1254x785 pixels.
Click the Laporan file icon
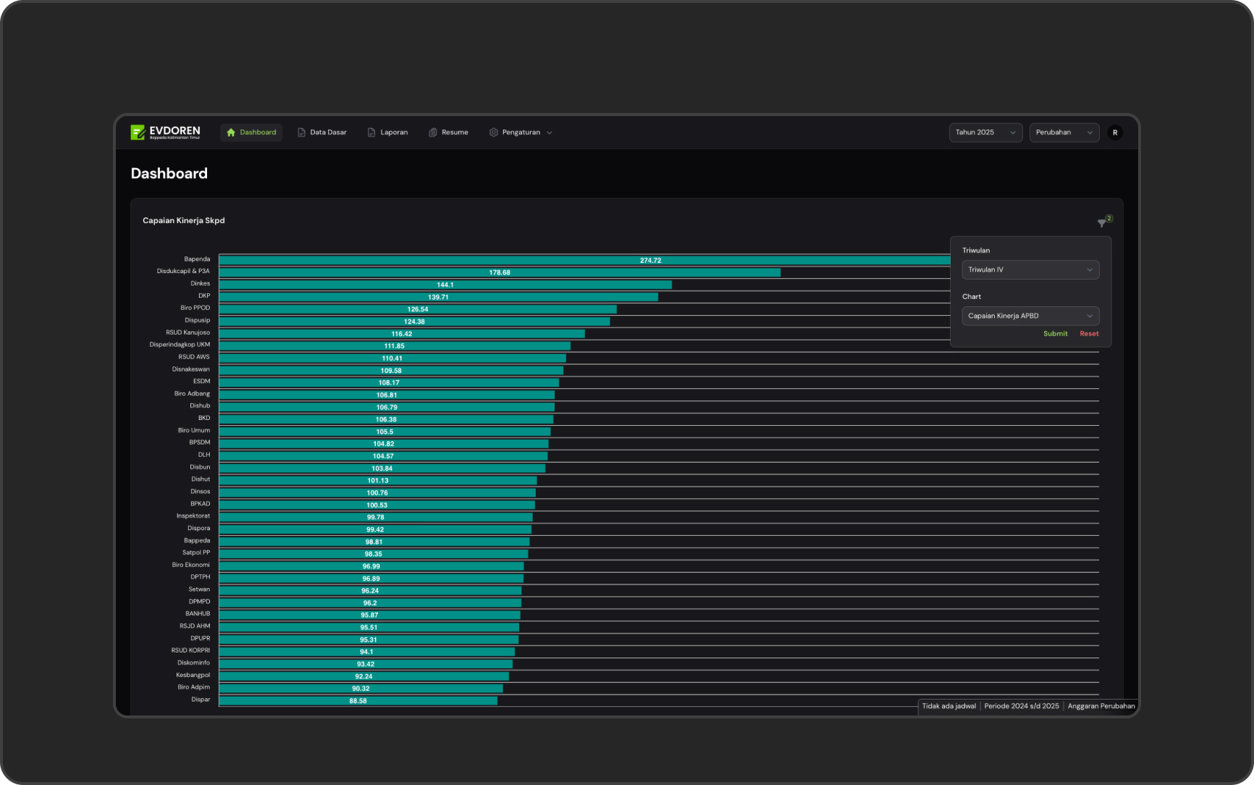pos(371,133)
